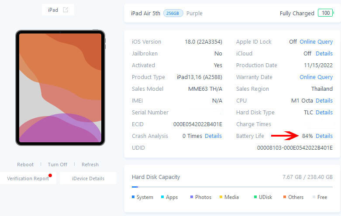This screenshot has width=341, height=216.
Task: Click the edit icon next to iPad name
Action: tap(65, 10)
